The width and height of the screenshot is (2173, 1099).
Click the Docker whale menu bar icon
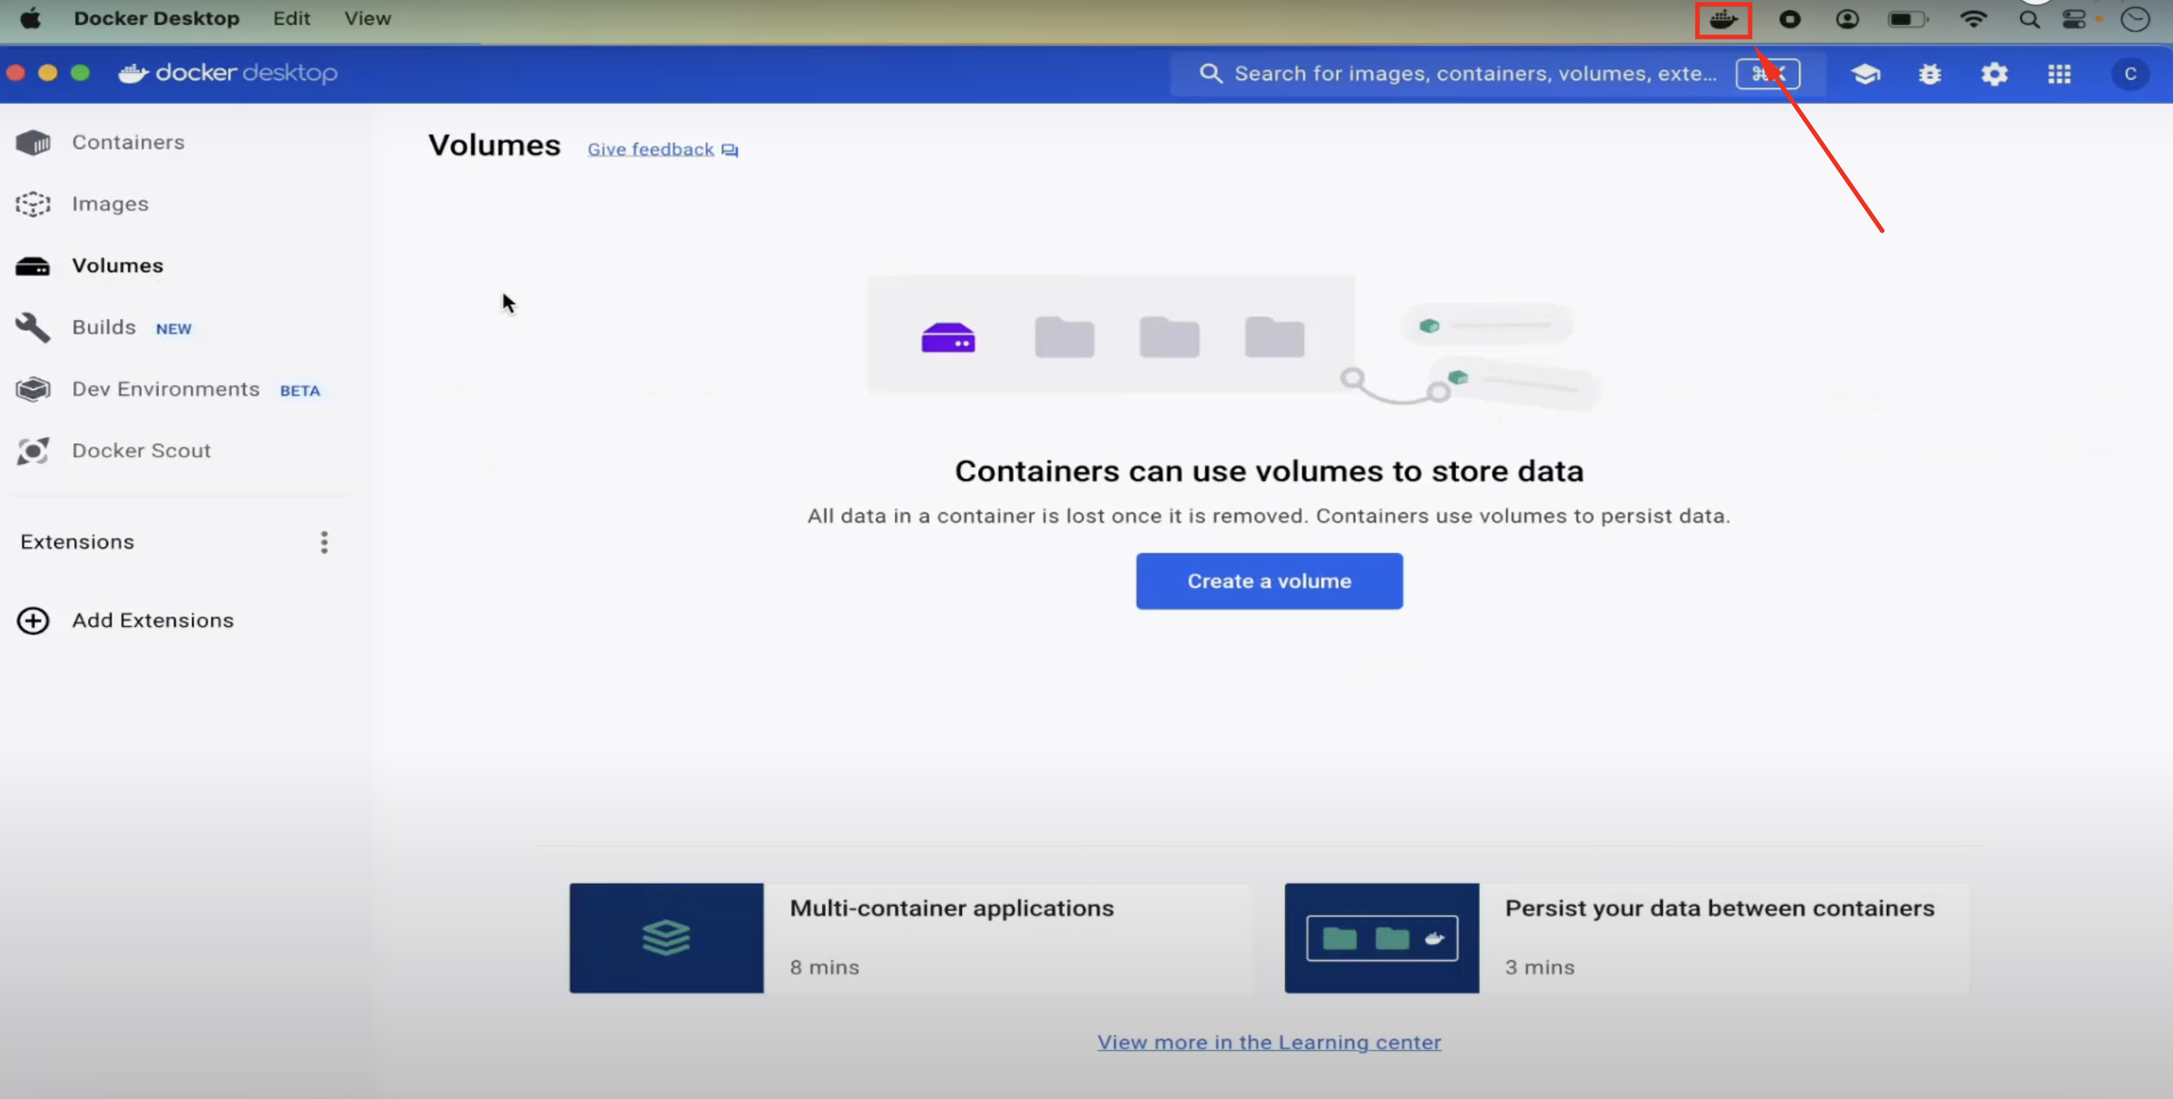pos(1723,20)
